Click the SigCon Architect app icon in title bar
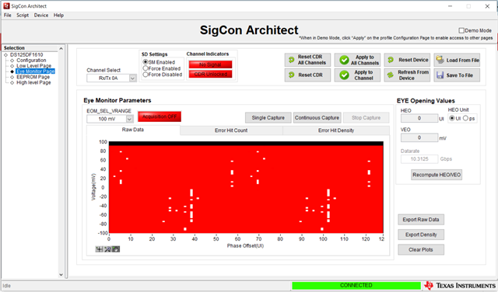Image resolution: width=498 pixels, height=292 pixels. (6, 5)
